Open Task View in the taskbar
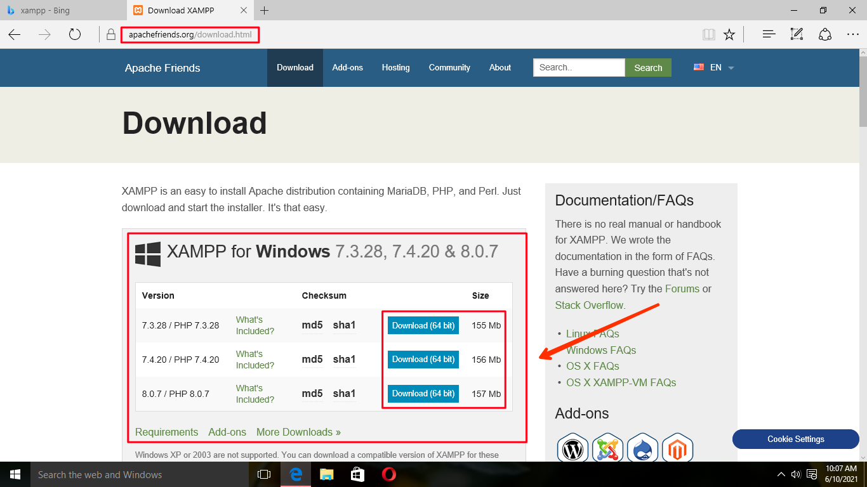The height and width of the screenshot is (487, 867). pos(264,474)
